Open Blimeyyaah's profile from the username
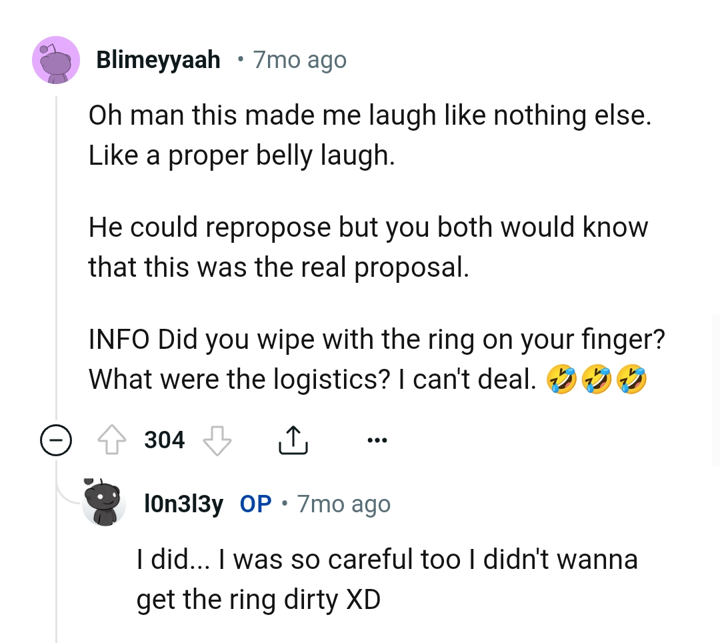The height and width of the screenshot is (643, 720). [x=158, y=59]
